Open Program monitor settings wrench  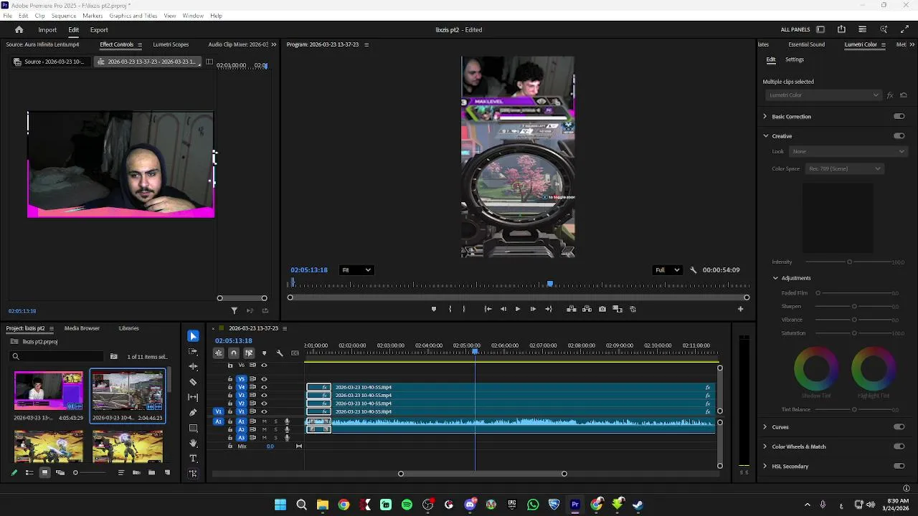(x=693, y=270)
